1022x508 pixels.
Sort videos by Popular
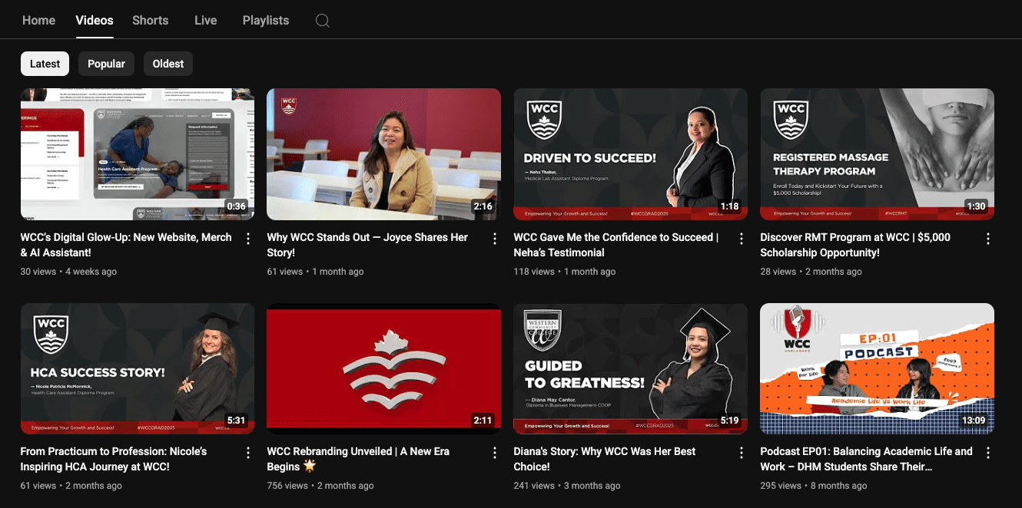pos(106,64)
